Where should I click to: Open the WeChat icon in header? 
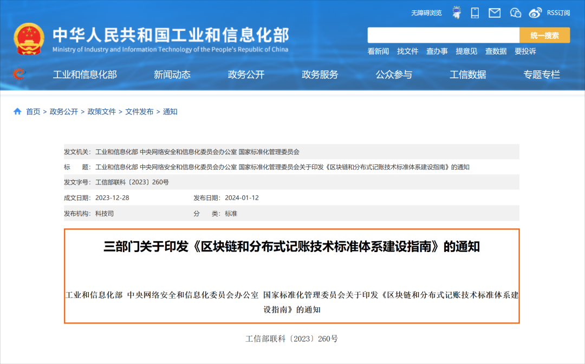(515, 12)
